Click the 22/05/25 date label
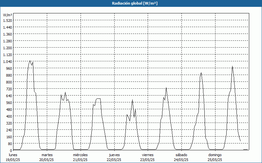262x163 pixels. coord(114,160)
